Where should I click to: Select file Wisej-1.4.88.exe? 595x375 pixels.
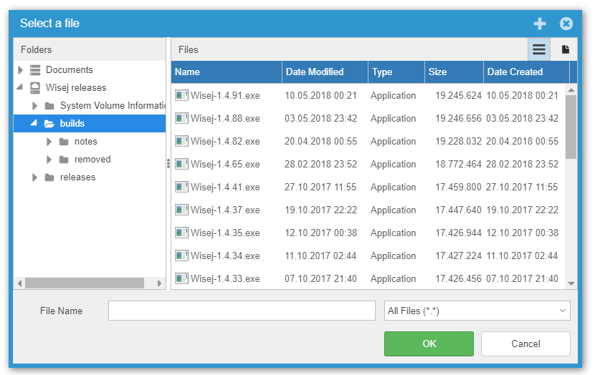pos(225,118)
